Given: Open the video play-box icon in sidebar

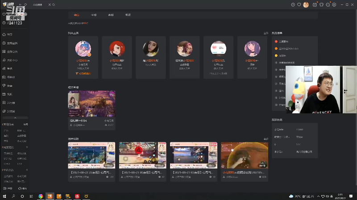Looking at the screenshot, I should (x=4, y=94).
